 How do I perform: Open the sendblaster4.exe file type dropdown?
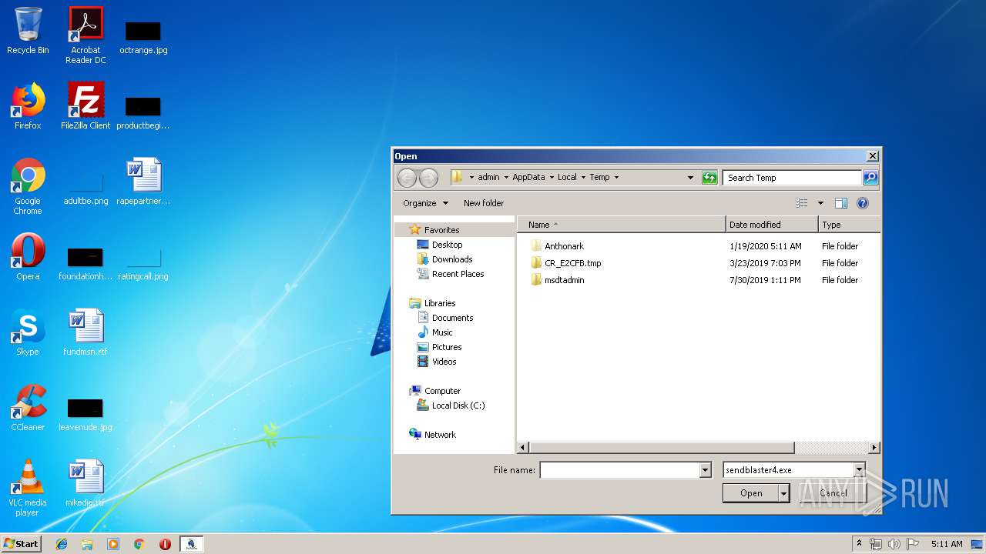[x=860, y=470]
